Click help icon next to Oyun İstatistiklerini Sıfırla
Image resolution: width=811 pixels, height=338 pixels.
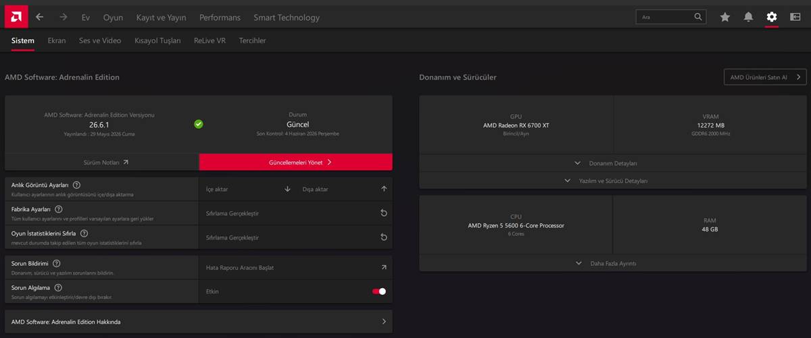(x=84, y=233)
